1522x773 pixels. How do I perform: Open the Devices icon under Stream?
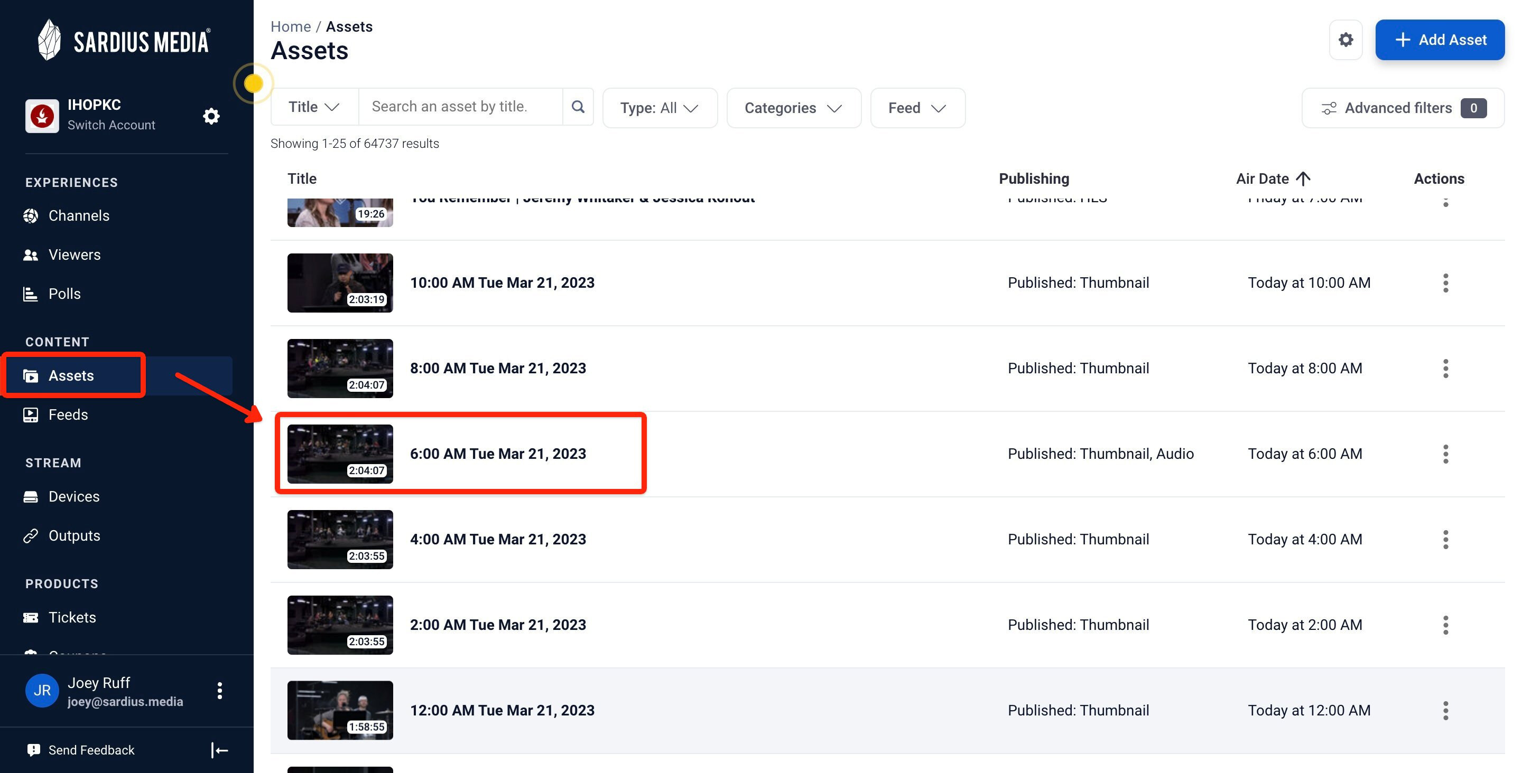pos(31,496)
